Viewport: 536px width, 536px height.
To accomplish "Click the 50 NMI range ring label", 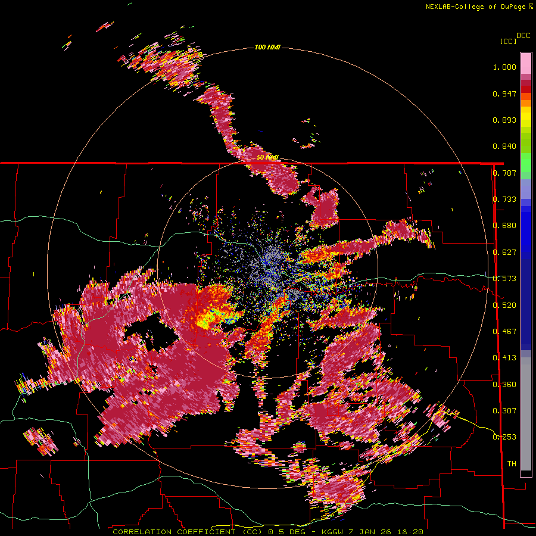I will pyautogui.click(x=267, y=158).
